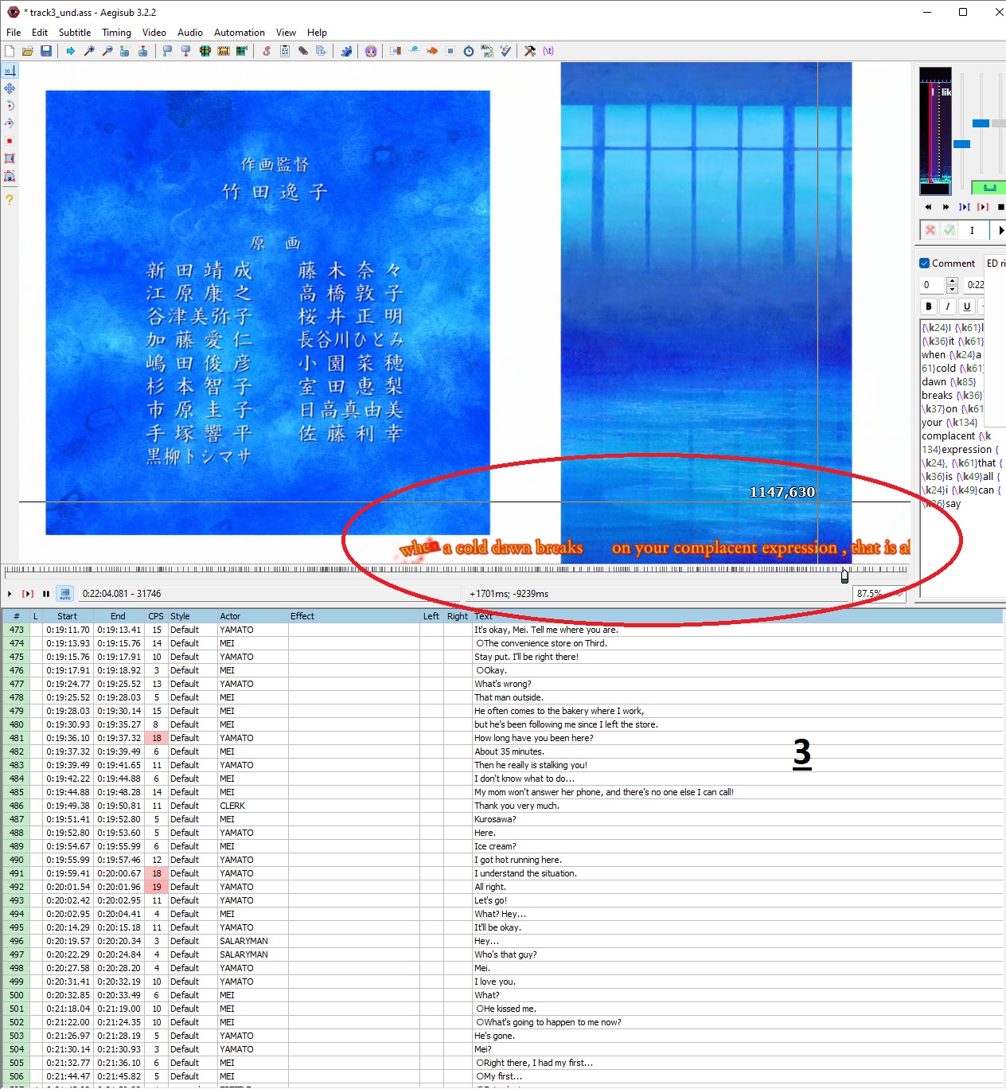
Task: Open the Styling Assistant
Action: 414,51
